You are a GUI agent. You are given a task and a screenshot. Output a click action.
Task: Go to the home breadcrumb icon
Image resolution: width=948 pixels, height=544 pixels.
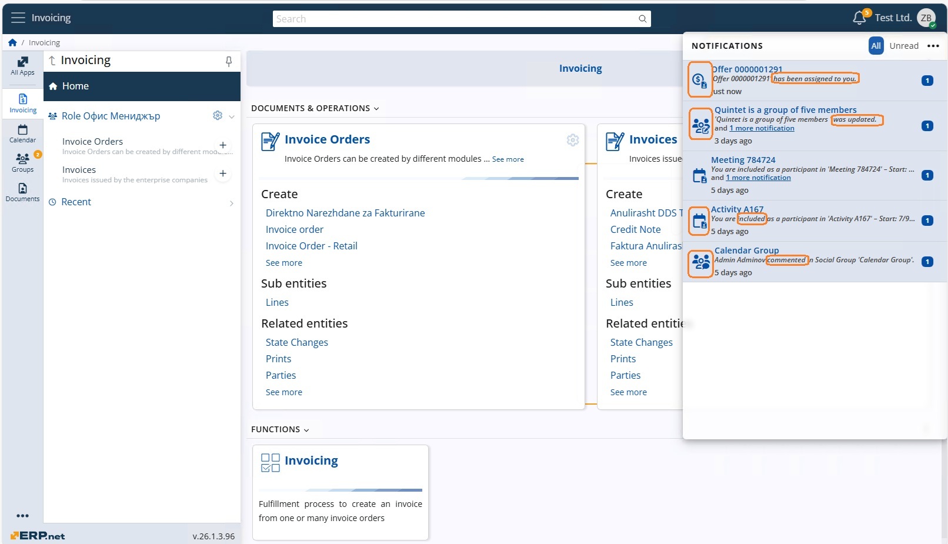point(12,42)
